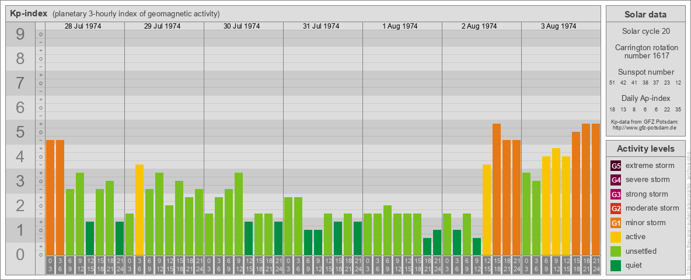The height and width of the screenshot is (280, 691).
Task: Click the 'quiet' legend label
Action: (635, 265)
